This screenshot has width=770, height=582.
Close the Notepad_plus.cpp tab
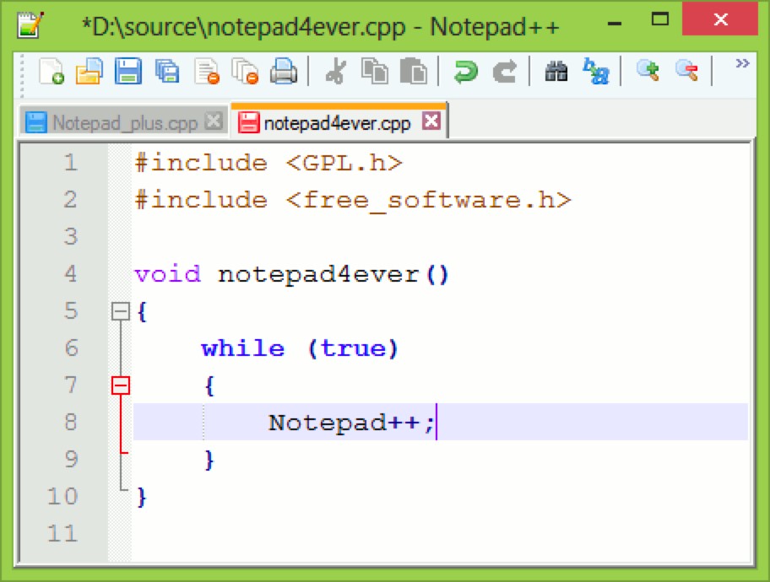click(214, 120)
